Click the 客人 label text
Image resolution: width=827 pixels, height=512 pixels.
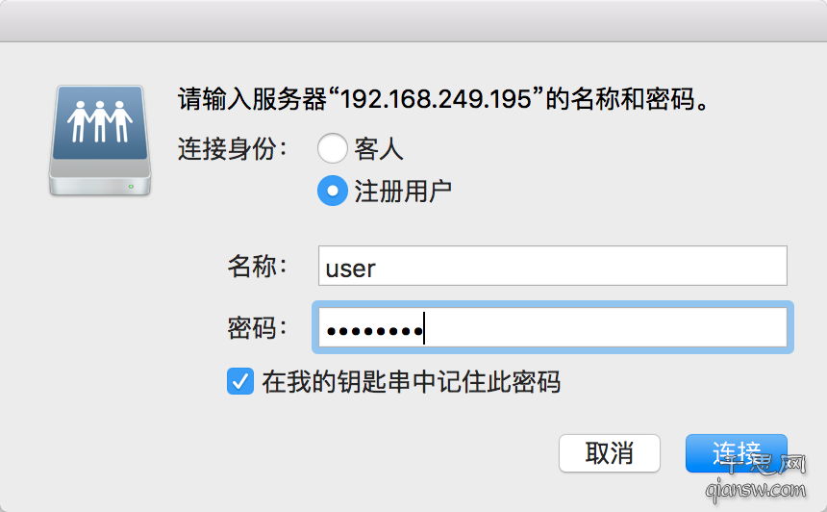379,149
